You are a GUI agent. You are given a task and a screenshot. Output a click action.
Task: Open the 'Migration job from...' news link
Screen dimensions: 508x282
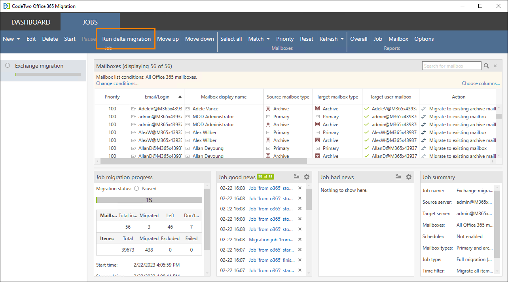[x=271, y=239]
